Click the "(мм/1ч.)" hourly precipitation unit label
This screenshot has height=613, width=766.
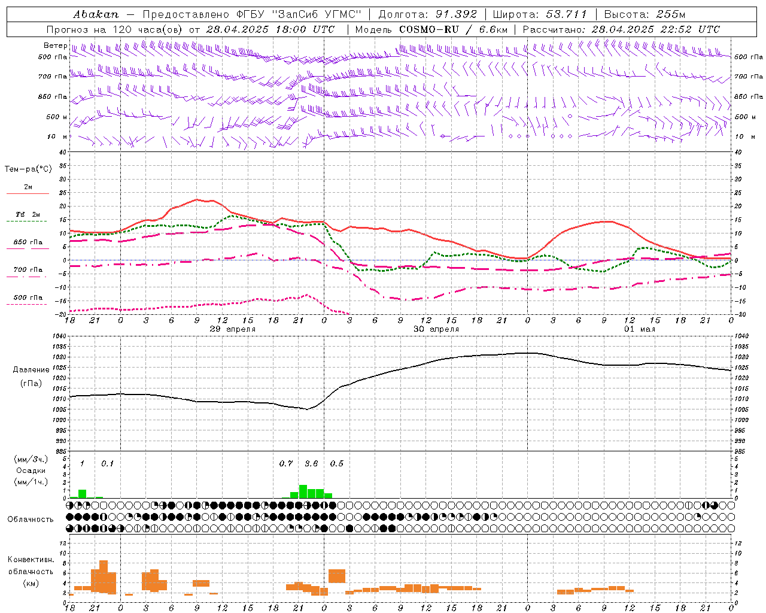31,482
